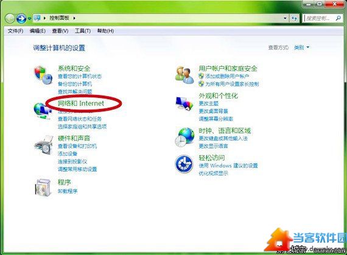This screenshot has height=255, width=347.
Task: Open Appearance and Personalization monitor icon
Action: (x=184, y=103)
